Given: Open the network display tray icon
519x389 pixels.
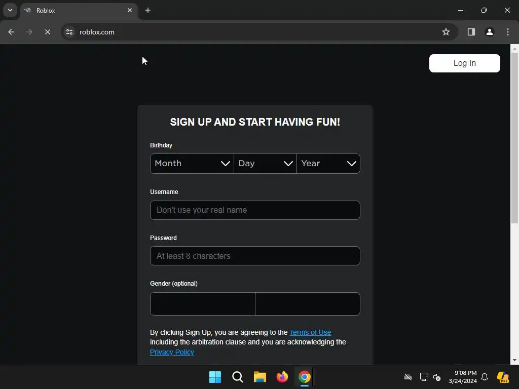Looking at the screenshot, I should [424, 377].
